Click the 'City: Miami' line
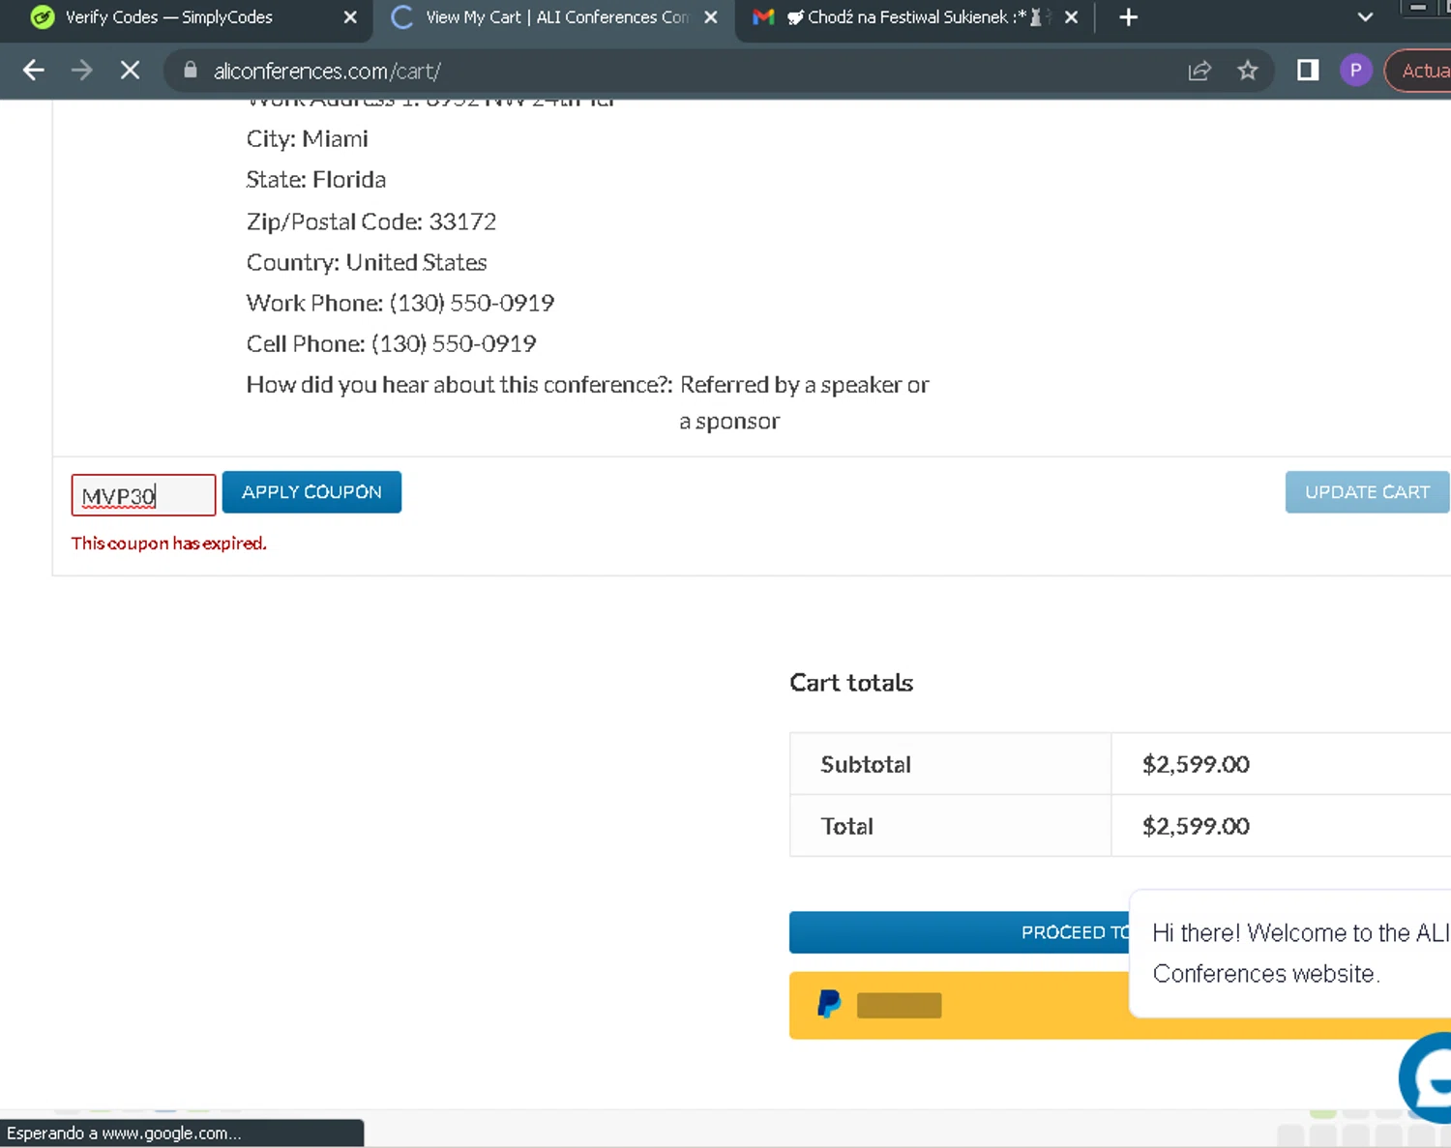Screen dimensions: 1451x1148 coord(307,139)
